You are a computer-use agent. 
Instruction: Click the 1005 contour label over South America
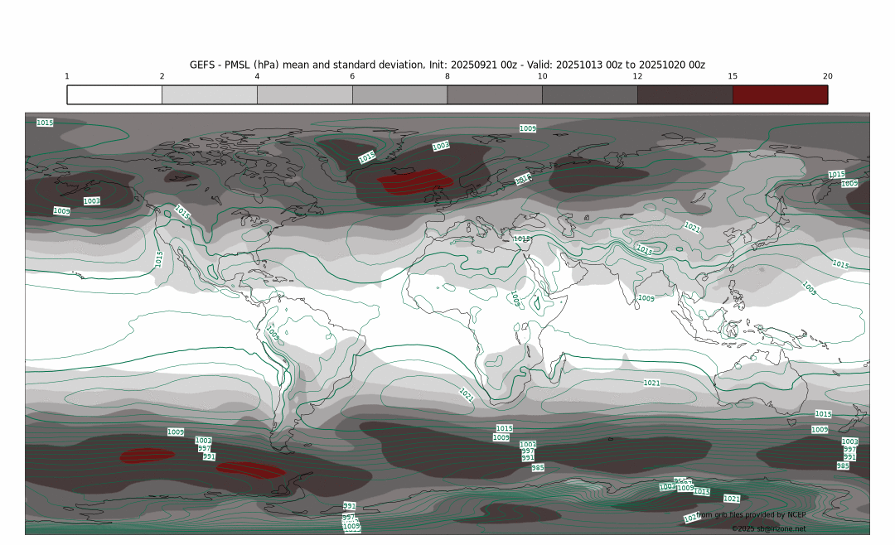[273, 333]
